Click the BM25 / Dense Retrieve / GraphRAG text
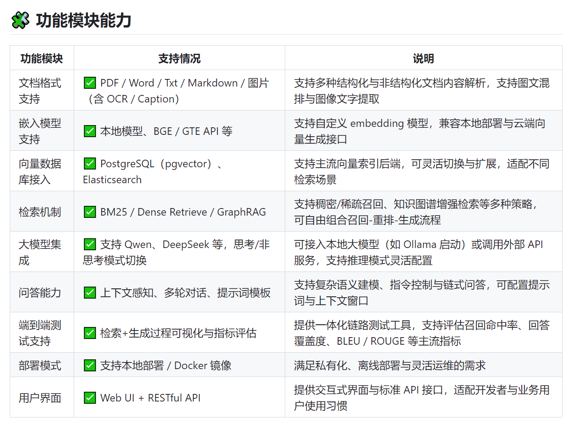This screenshot has height=425, width=567. (x=183, y=212)
